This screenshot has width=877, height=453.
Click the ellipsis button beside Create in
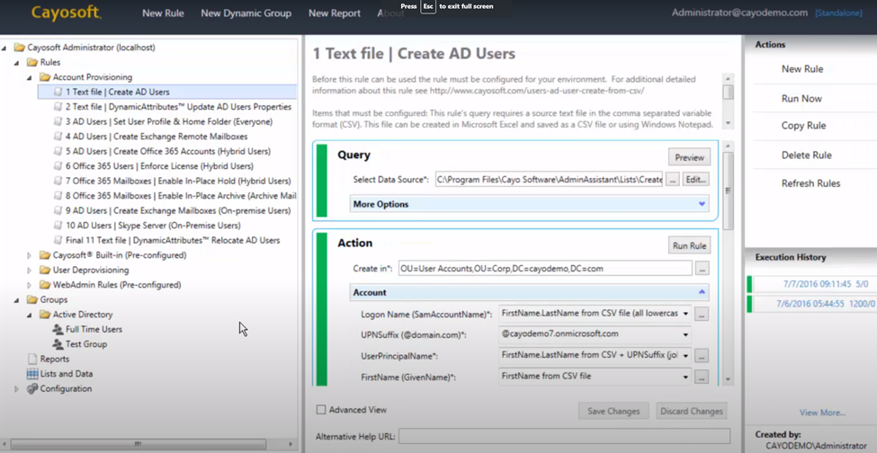tap(702, 268)
